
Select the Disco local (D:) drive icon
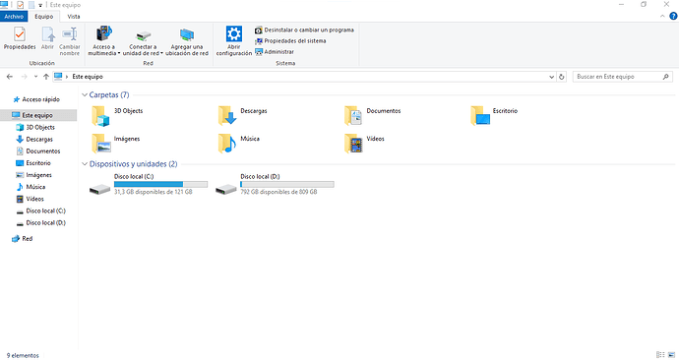coord(226,189)
